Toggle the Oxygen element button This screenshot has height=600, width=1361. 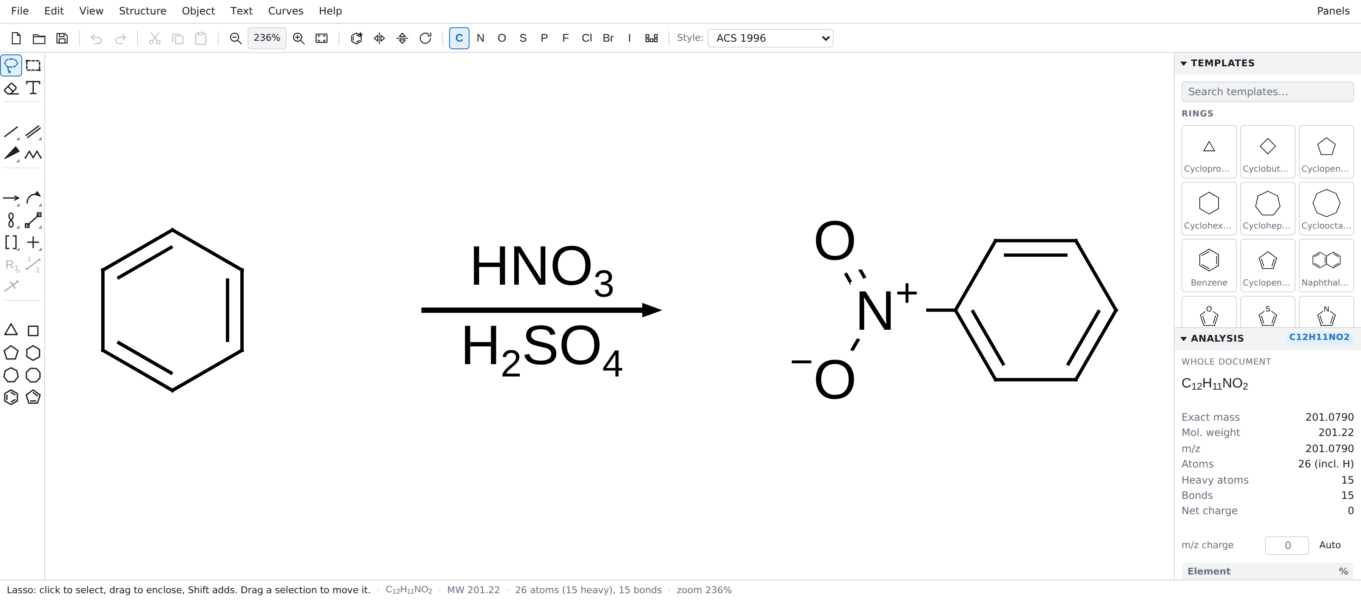pos(502,38)
